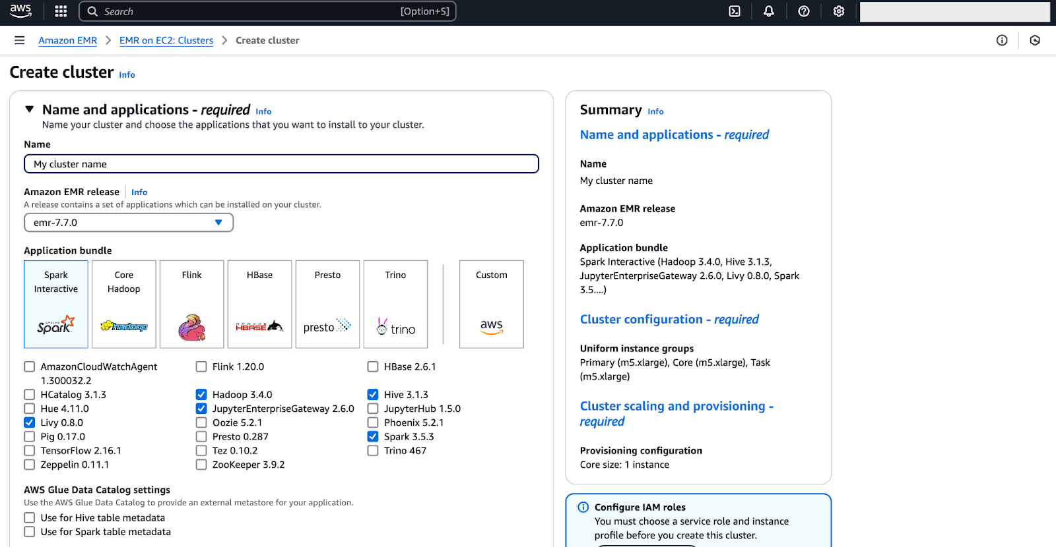Screen dimensions: 1056x547
Task: Uncheck Hadoop 3.4.0
Action: click(x=201, y=395)
